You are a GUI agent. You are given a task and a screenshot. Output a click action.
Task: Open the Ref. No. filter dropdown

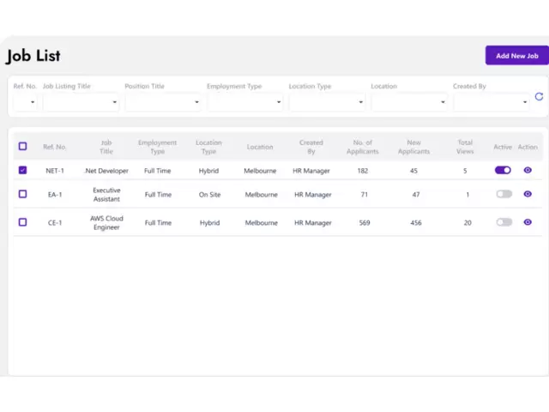click(25, 102)
